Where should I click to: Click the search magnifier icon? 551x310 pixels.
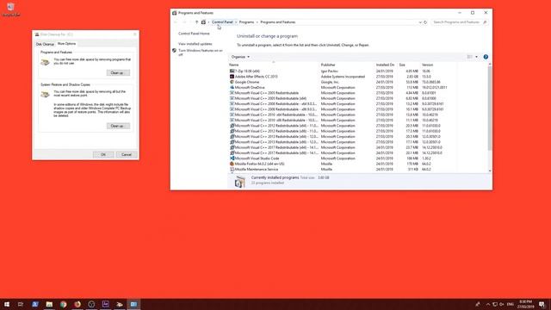click(485, 22)
